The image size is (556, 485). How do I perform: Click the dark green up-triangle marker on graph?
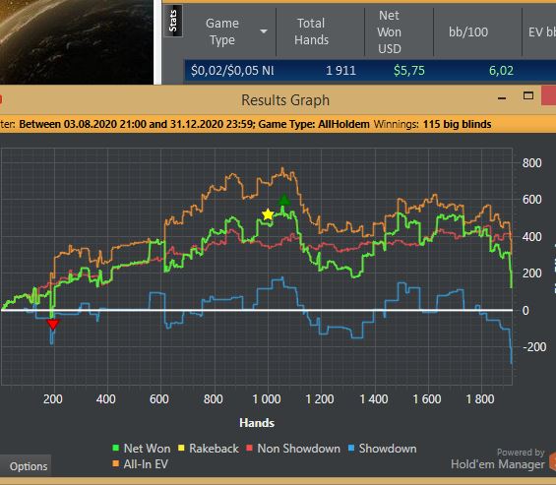click(284, 200)
